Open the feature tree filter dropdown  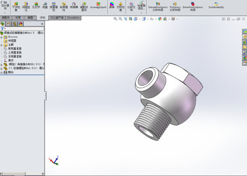pyautogui.click(x=3, y=28)
